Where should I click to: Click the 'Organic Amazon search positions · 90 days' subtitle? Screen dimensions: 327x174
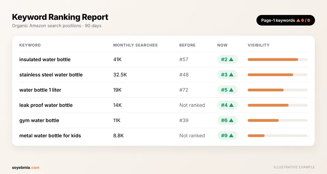57,26
